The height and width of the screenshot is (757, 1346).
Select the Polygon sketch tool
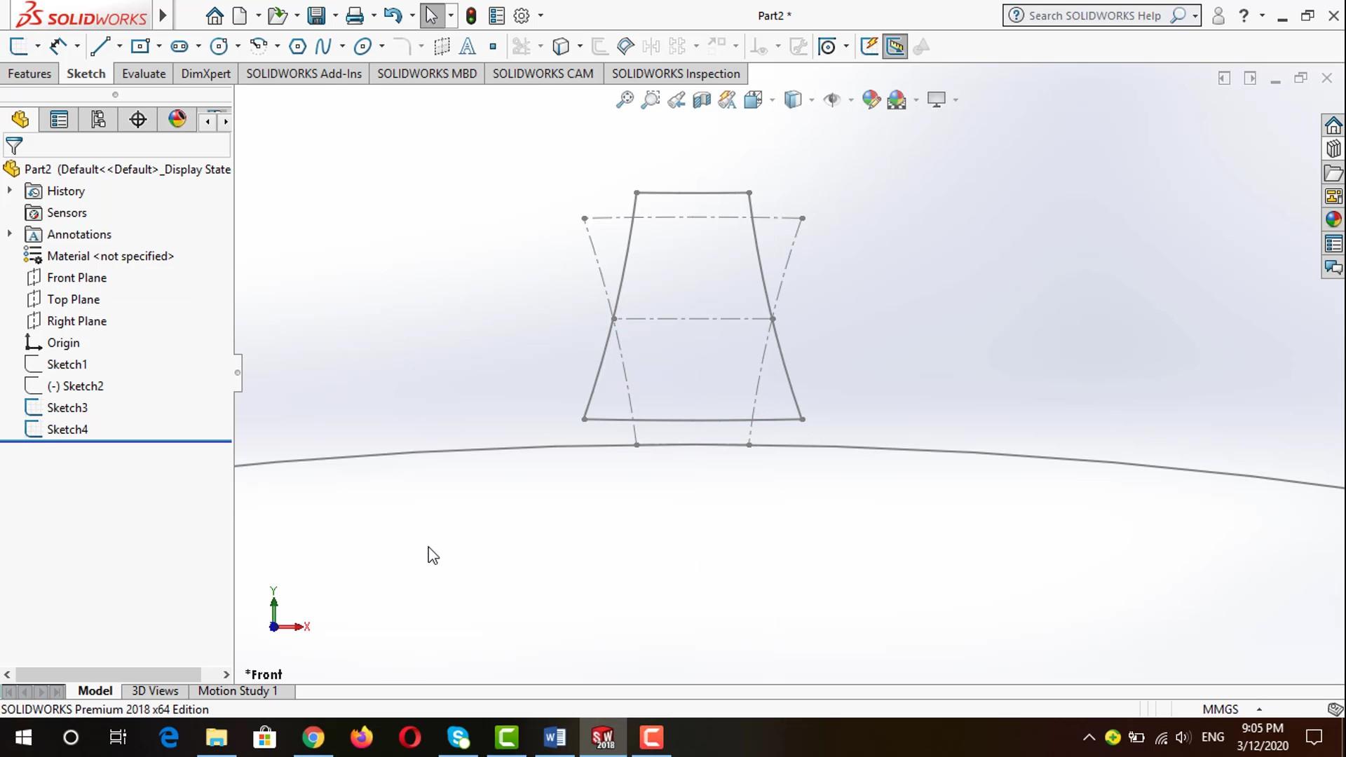pos(297,47)
